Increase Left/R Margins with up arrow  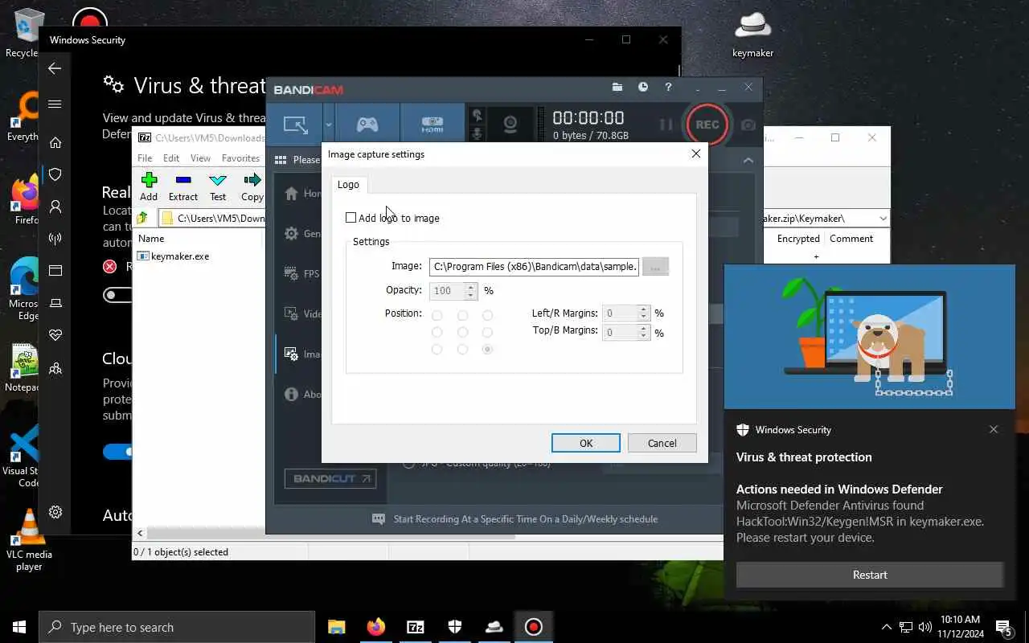pos(642,309)
